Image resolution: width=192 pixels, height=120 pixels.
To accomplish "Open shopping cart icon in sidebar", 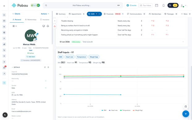I will point(4,50).
